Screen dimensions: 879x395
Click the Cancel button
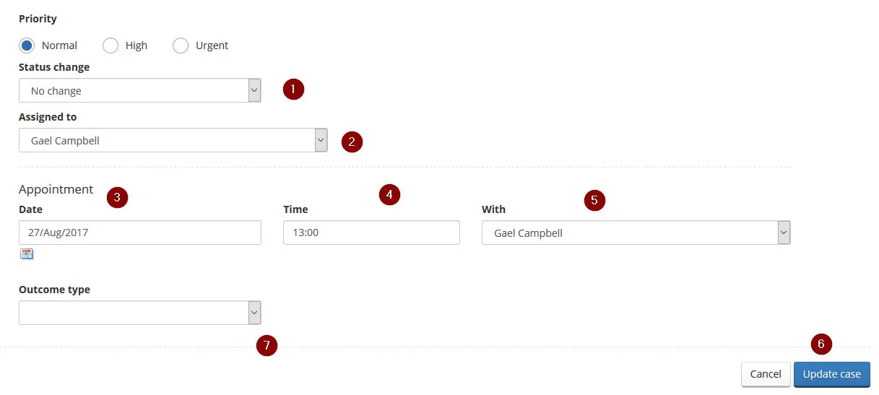click(766, 374)
